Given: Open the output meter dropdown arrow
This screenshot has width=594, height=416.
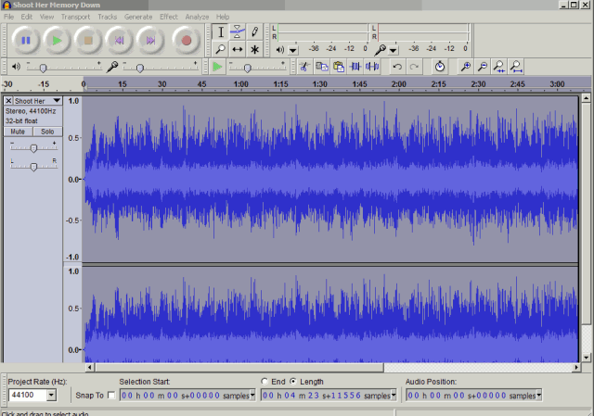Looking at the screenshot, I should [x=293, y=50].
